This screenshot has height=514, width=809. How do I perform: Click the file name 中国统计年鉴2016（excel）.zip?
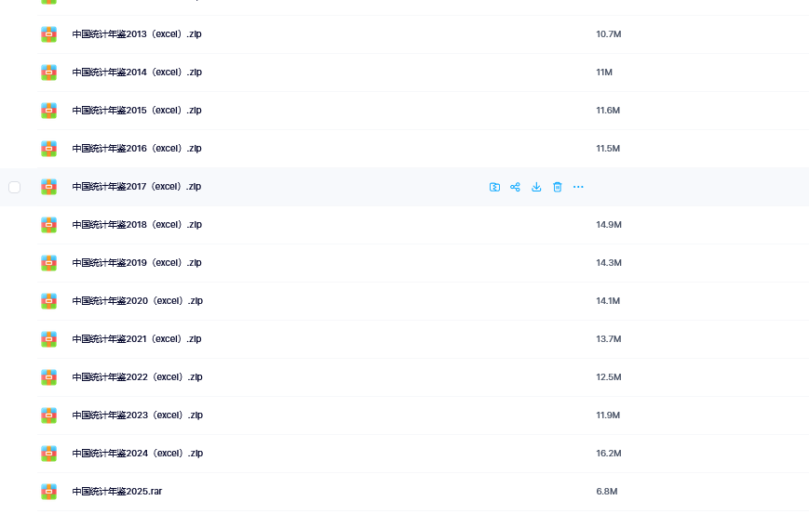(137, 149)
